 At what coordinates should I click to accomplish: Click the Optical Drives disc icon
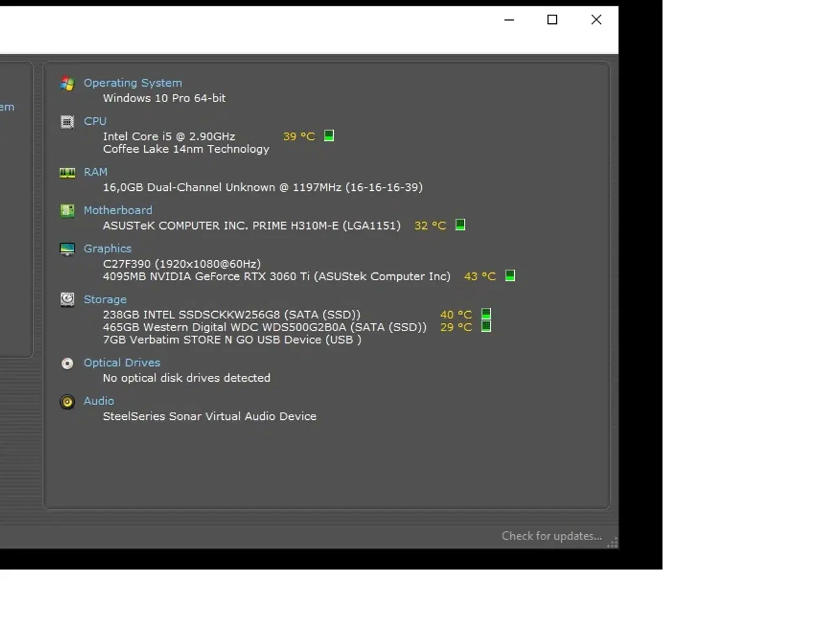(x=67, y=364)
